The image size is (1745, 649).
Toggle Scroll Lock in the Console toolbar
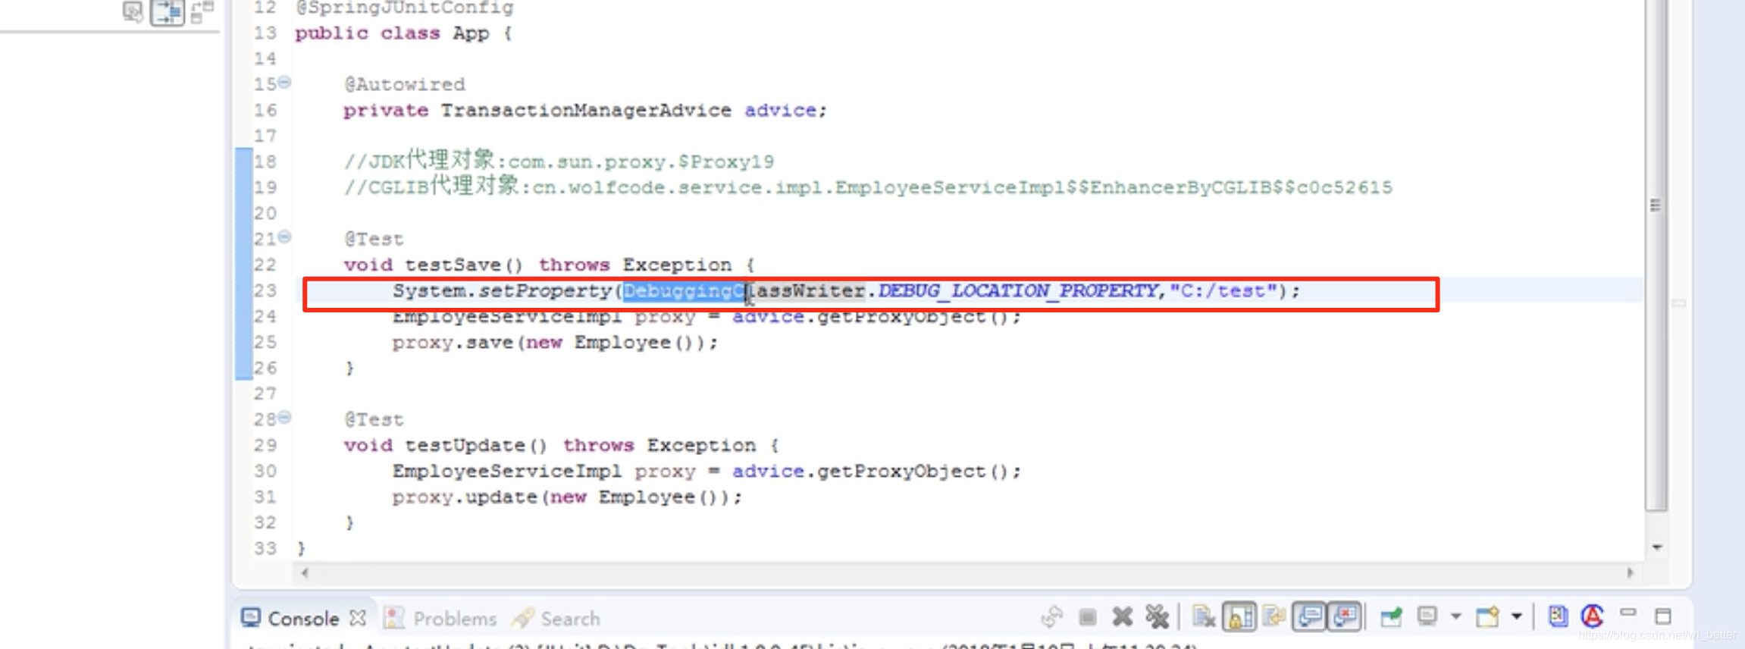pos(1240,617)
